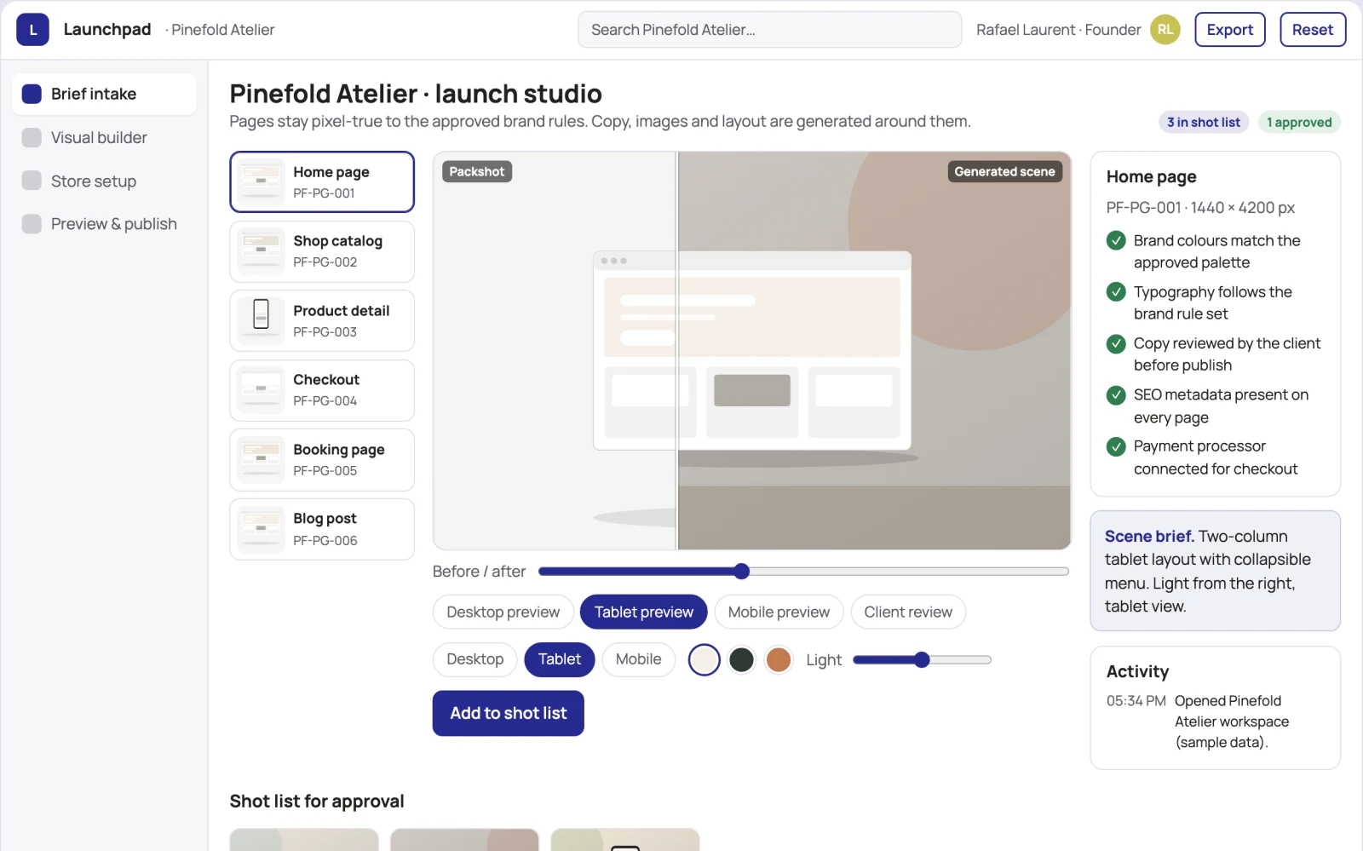Open the Client review tab
1363x851 pixels.
[x=908, y=612]
